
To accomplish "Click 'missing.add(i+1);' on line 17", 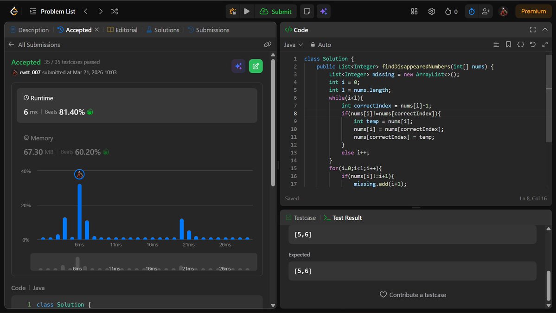I will (380, 184).
